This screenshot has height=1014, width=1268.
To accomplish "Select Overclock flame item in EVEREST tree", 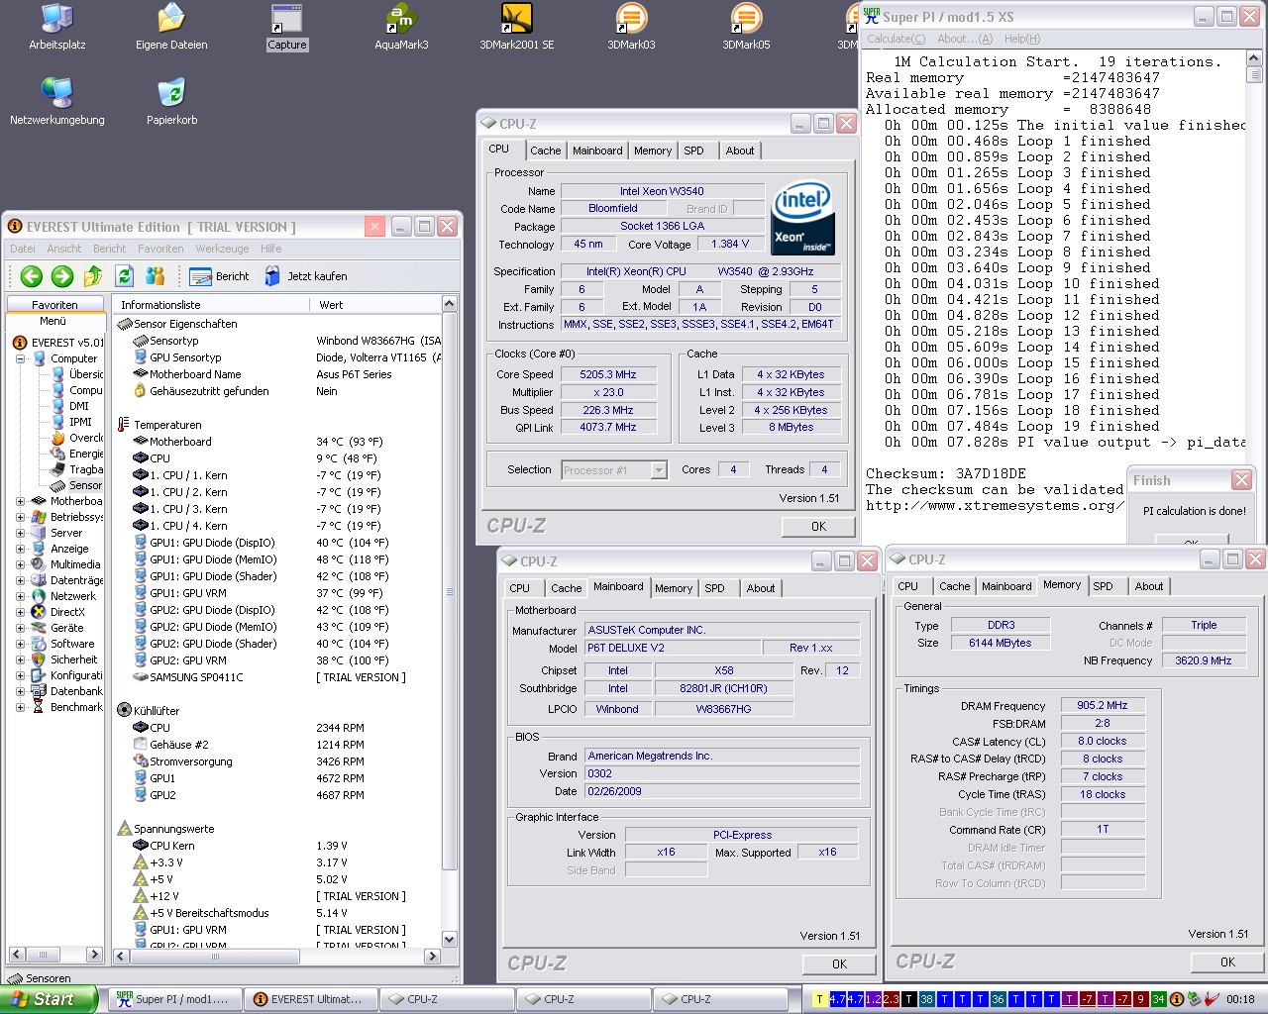I will 77,438.
